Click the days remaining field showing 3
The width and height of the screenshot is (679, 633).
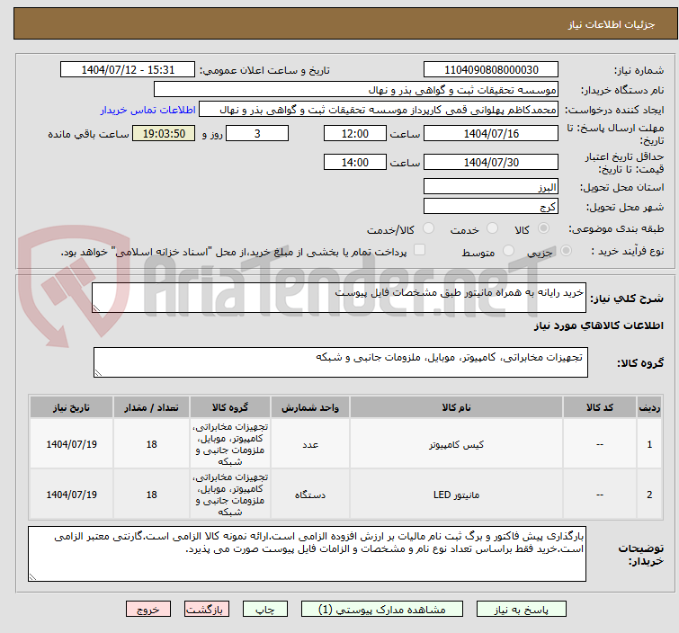(257, 133)
